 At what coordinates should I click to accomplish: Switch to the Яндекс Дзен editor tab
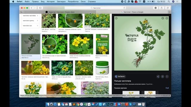point(60,12)
